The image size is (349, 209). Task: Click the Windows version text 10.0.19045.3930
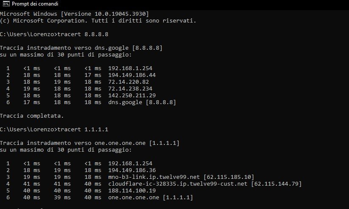120,14
